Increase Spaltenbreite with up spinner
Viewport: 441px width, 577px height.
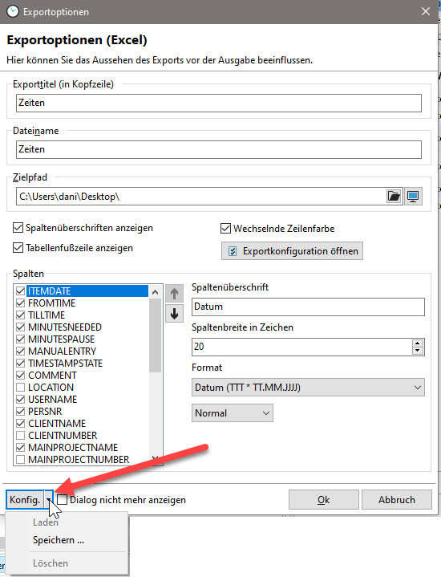(x=418, y=343)
